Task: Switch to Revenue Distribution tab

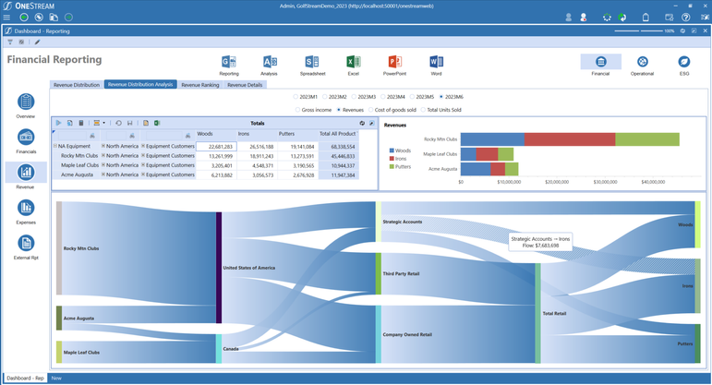Action: 77,85
